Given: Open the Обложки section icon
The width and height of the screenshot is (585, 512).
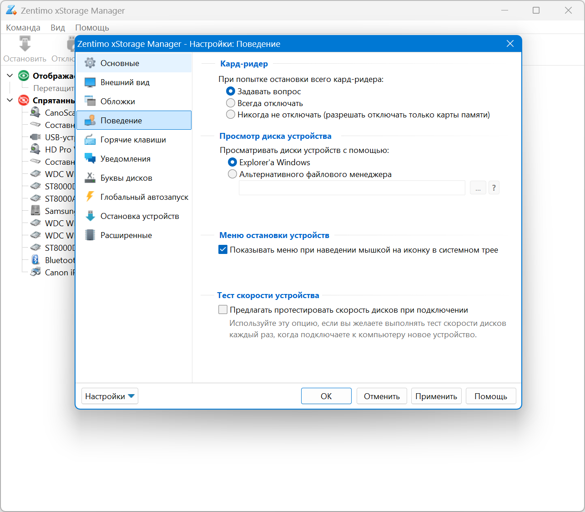Looking at the screenshot, I should coord(90,101).
